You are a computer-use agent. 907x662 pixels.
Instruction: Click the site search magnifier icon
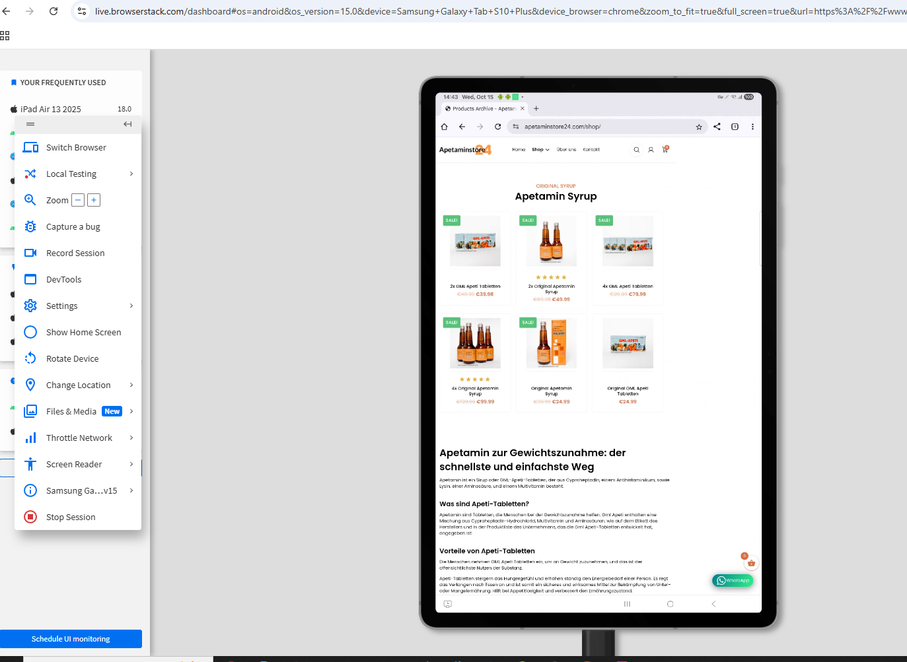point(637,150)
